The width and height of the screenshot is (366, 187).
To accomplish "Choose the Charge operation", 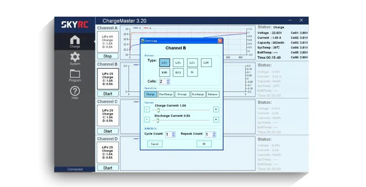I will (150, 95).
